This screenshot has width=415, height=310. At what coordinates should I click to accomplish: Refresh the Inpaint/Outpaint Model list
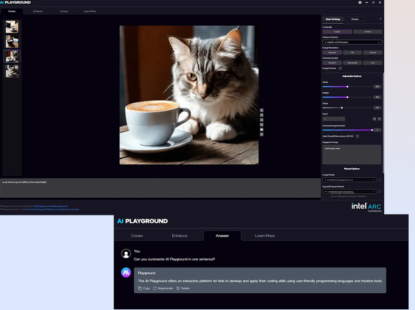380,191
